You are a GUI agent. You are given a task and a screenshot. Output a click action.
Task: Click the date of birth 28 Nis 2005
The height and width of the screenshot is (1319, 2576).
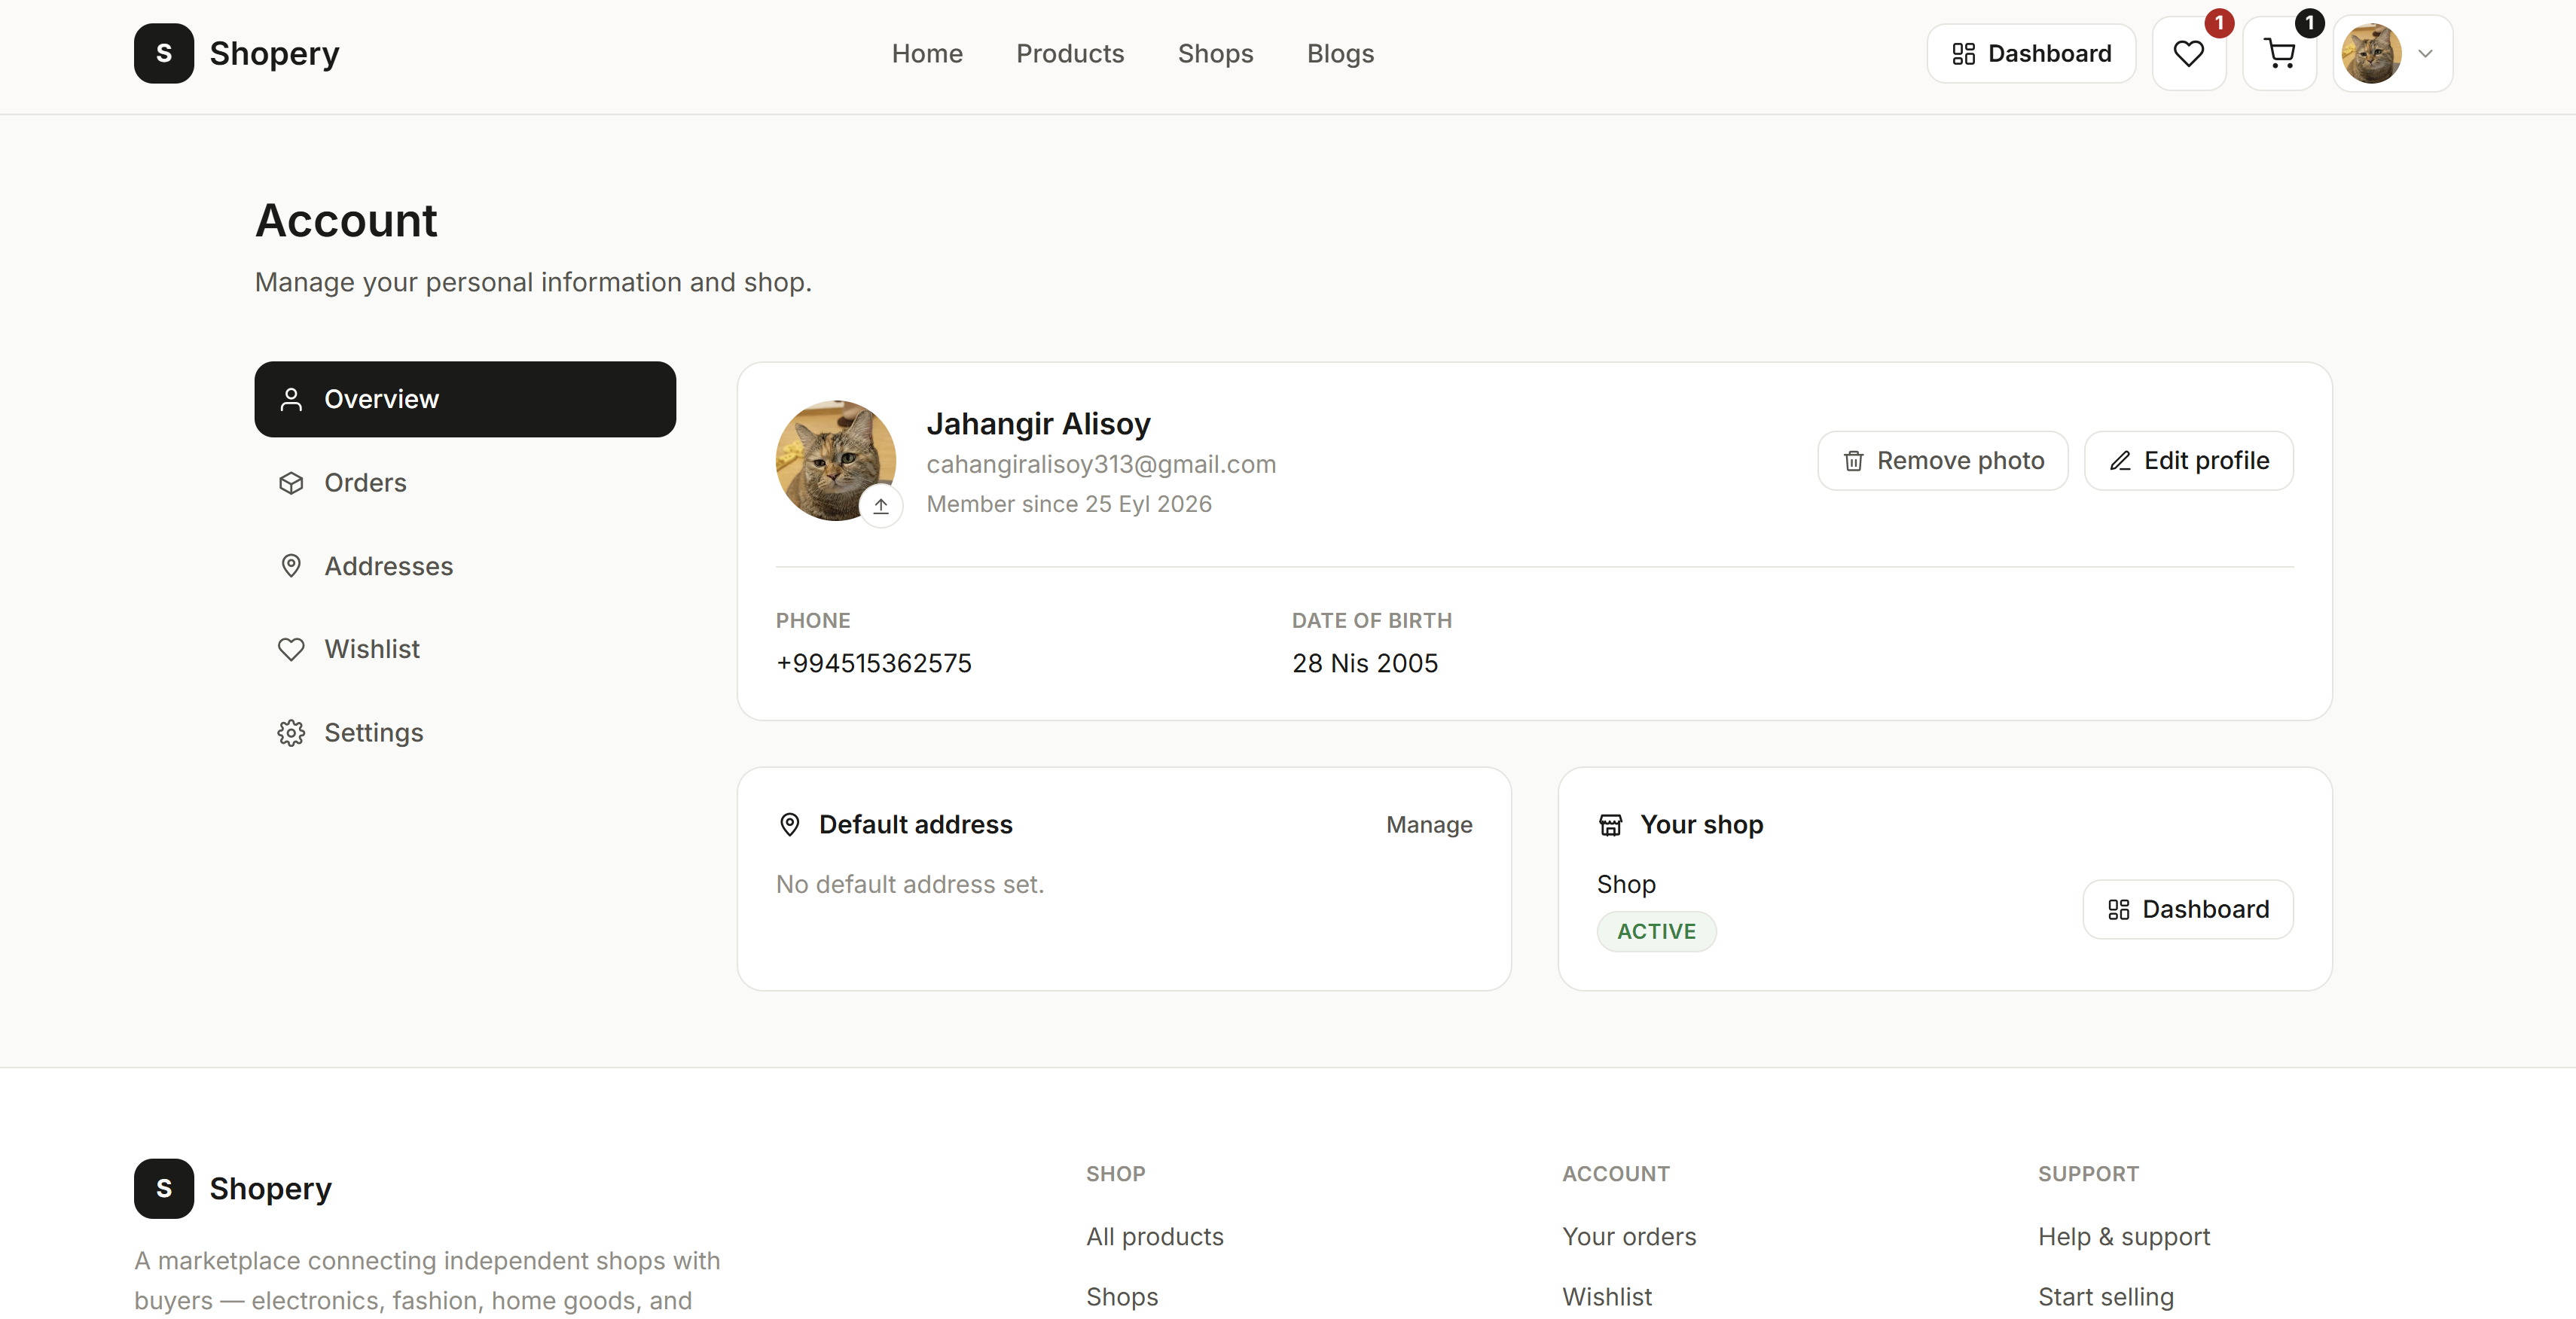tap(1364, 663)
